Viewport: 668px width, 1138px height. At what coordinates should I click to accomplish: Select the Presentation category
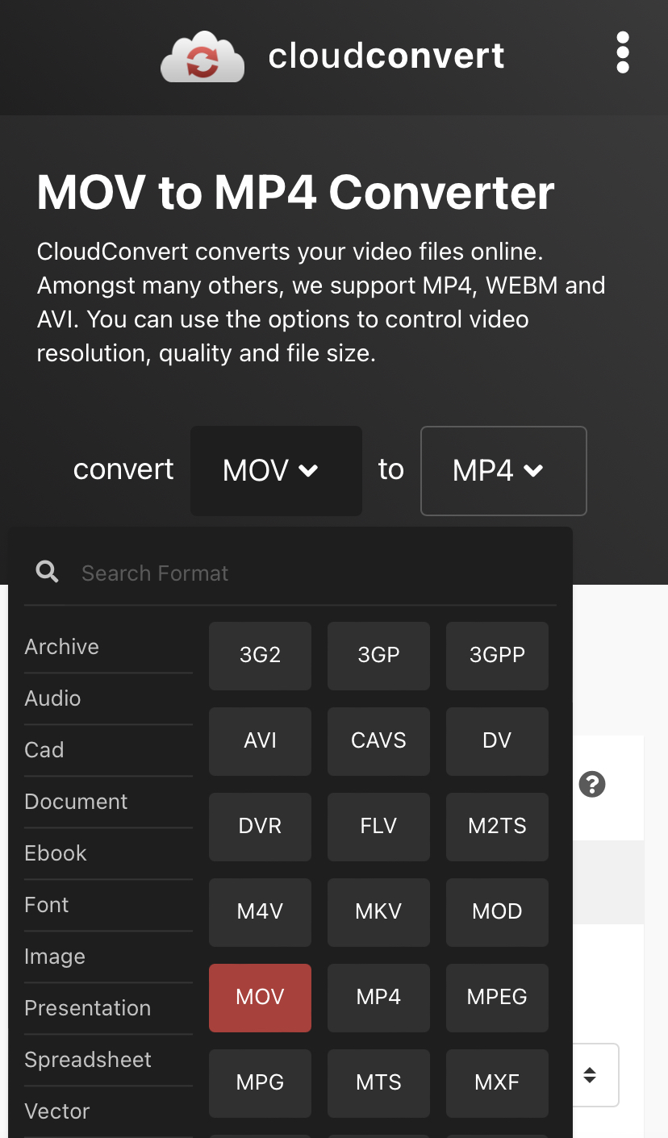click(x=108, y=1008)
